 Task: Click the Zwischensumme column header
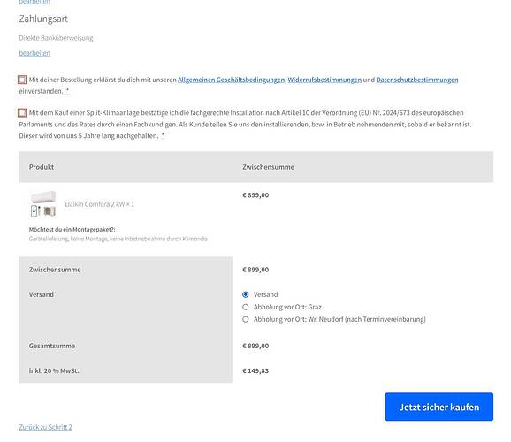coord(268,167)
